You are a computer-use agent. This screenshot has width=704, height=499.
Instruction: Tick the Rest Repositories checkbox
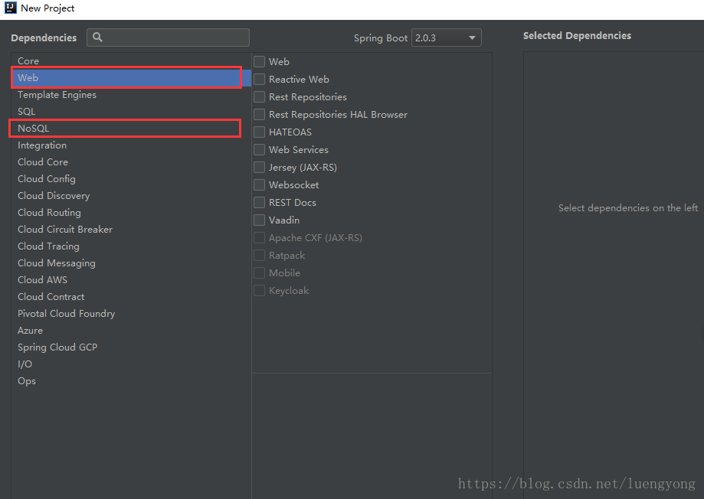pos(260,97)
